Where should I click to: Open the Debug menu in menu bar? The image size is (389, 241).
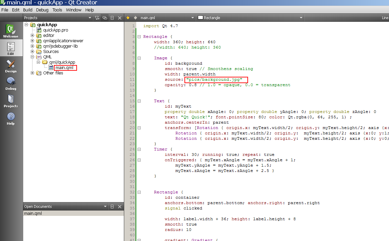click(x=42, y=10)
